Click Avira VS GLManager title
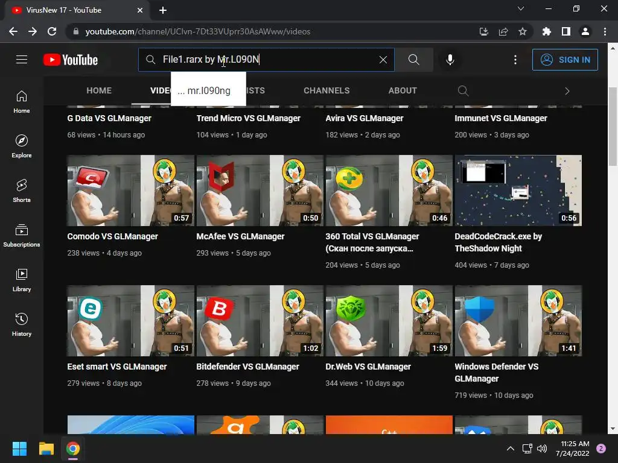This screenshot has height=463, width=618. point(364,118)
